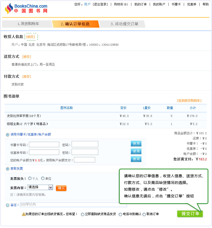
Task: Choose 取消订单 radio option
Action: coord(144,214)
